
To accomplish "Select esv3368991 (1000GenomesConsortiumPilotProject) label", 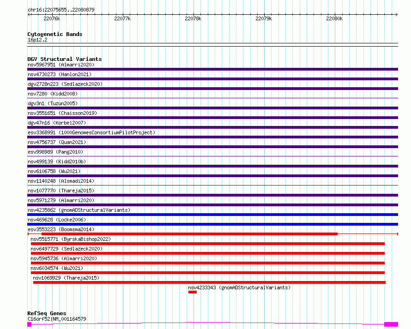I will click(91, 132).
